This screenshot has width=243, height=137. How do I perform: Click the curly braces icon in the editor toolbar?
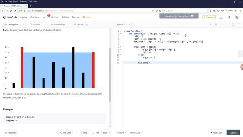[216, 24]
